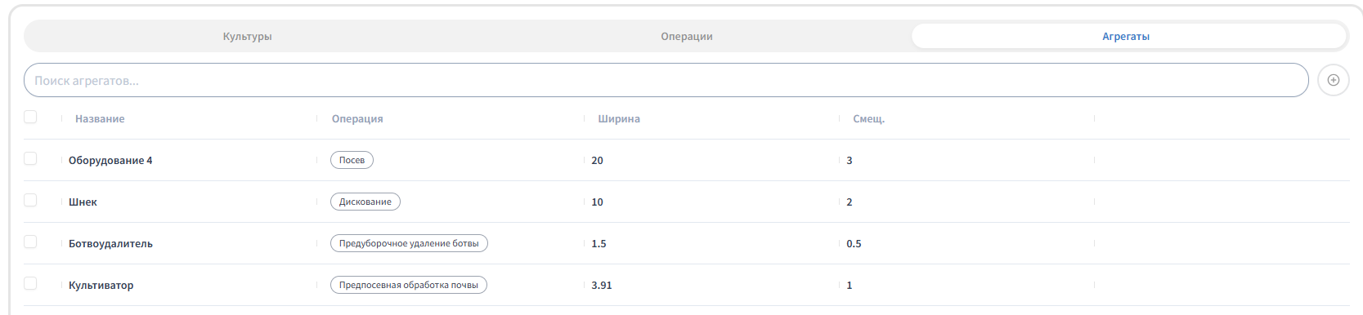Select the Агрегаты tab
Image resolution: width=1363 pixels, height=315 pixels.
coord(1126,36)
